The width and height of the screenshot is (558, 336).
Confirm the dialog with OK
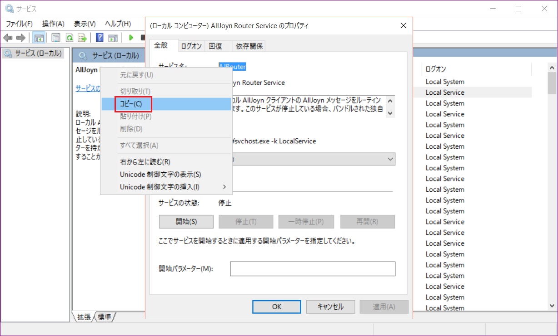277,307
